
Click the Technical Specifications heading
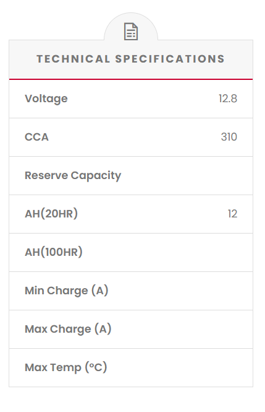131,59
